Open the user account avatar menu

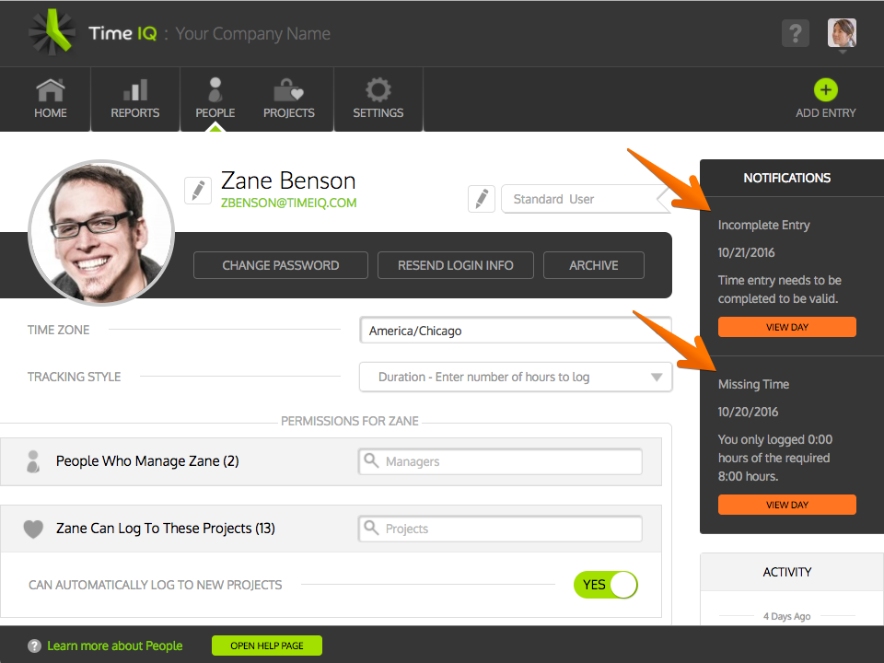[x=842, y=33]
